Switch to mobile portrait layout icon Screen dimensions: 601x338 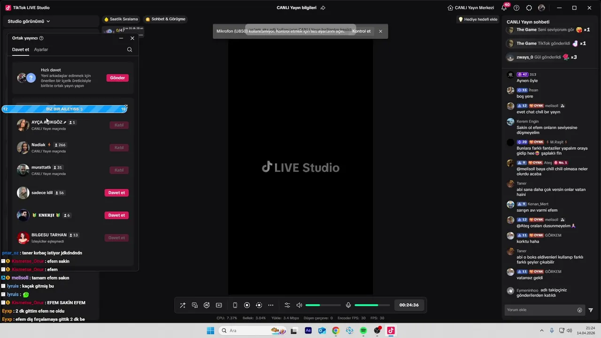coord(235,305)
